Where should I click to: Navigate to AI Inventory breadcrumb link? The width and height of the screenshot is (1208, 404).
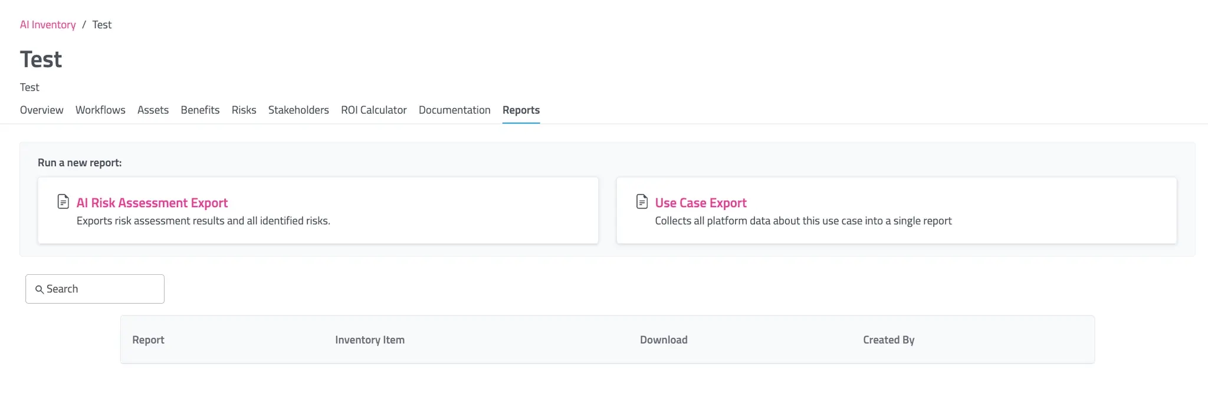click(x=48, y=25)
